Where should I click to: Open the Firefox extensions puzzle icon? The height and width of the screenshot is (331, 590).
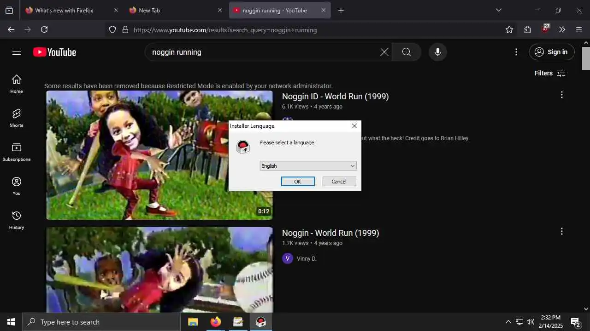(527, 29)
